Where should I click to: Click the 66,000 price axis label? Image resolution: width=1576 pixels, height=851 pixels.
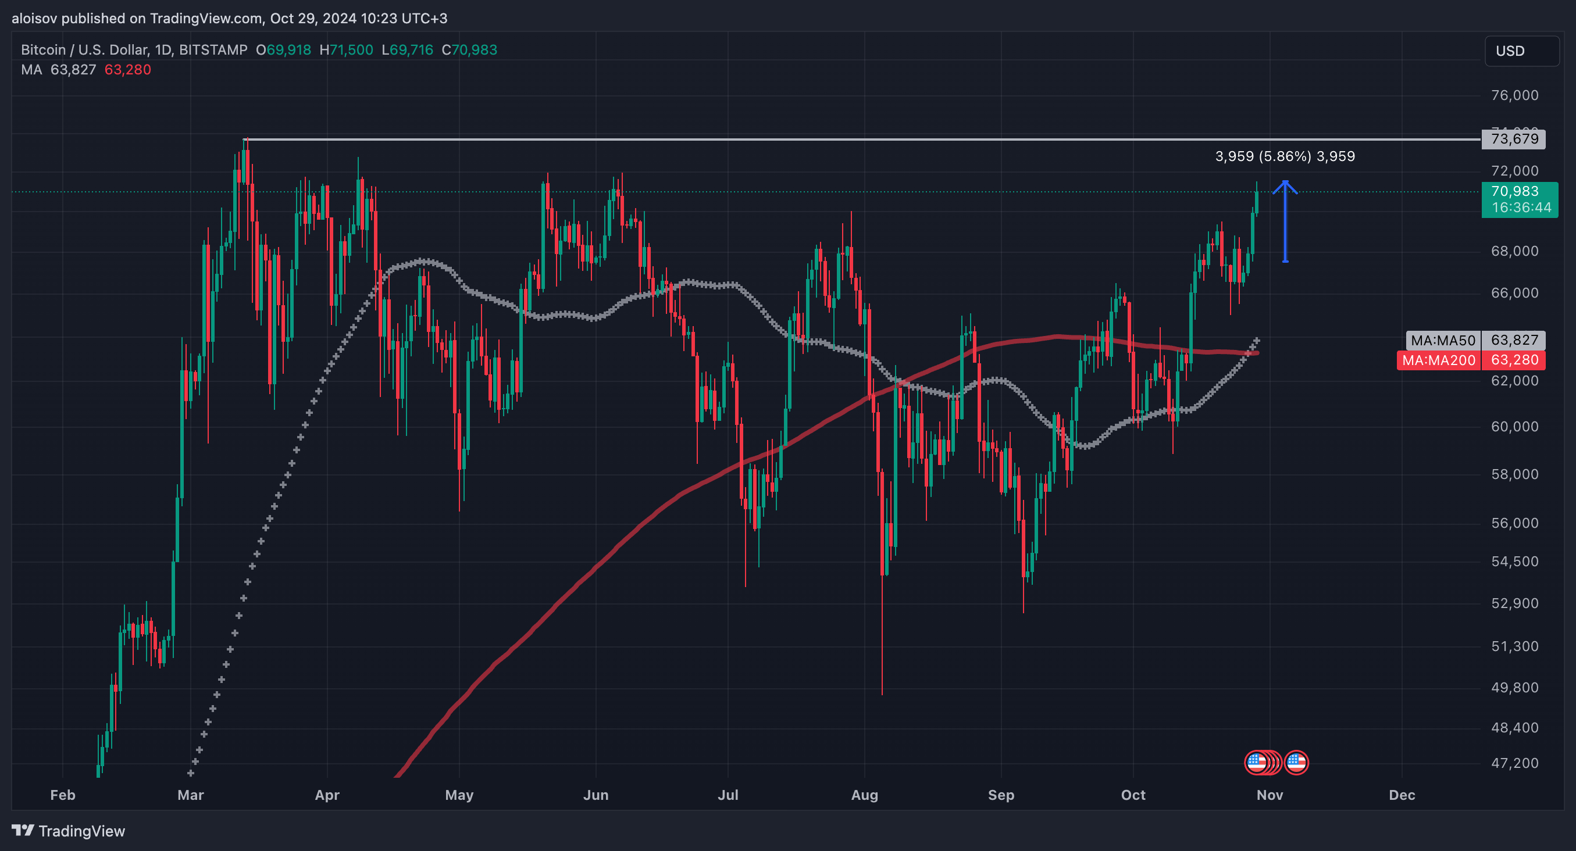pyautogui.click(x=1515, y=293)
